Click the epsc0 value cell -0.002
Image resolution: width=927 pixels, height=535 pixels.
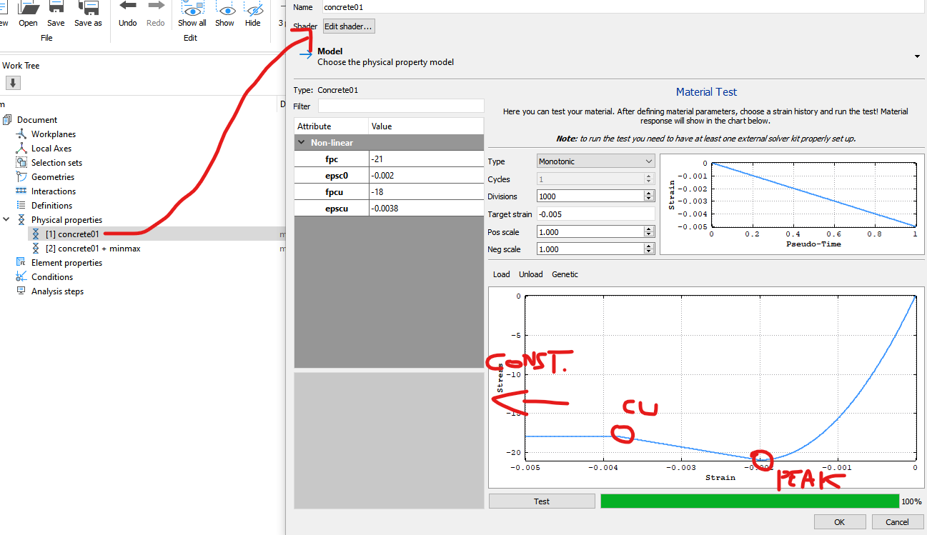click(x=427, y=175)
